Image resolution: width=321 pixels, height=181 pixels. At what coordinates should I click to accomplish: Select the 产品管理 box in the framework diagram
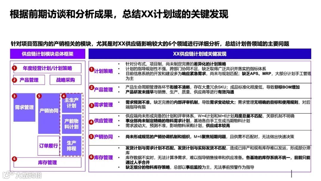[x=29, y=80]
